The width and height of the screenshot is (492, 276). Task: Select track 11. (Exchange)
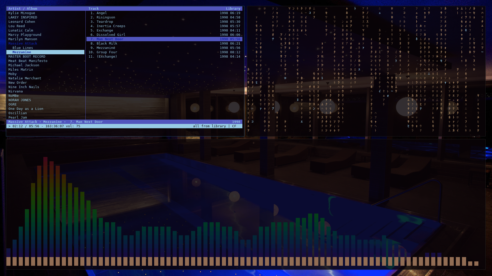pos(164,57)
